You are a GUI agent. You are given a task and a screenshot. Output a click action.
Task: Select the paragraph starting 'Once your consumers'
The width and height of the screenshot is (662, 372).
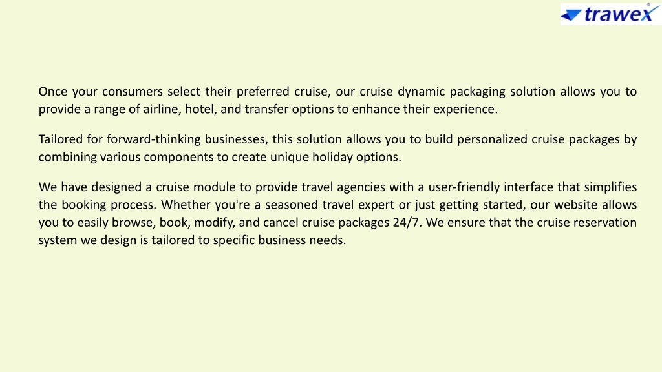337,100
